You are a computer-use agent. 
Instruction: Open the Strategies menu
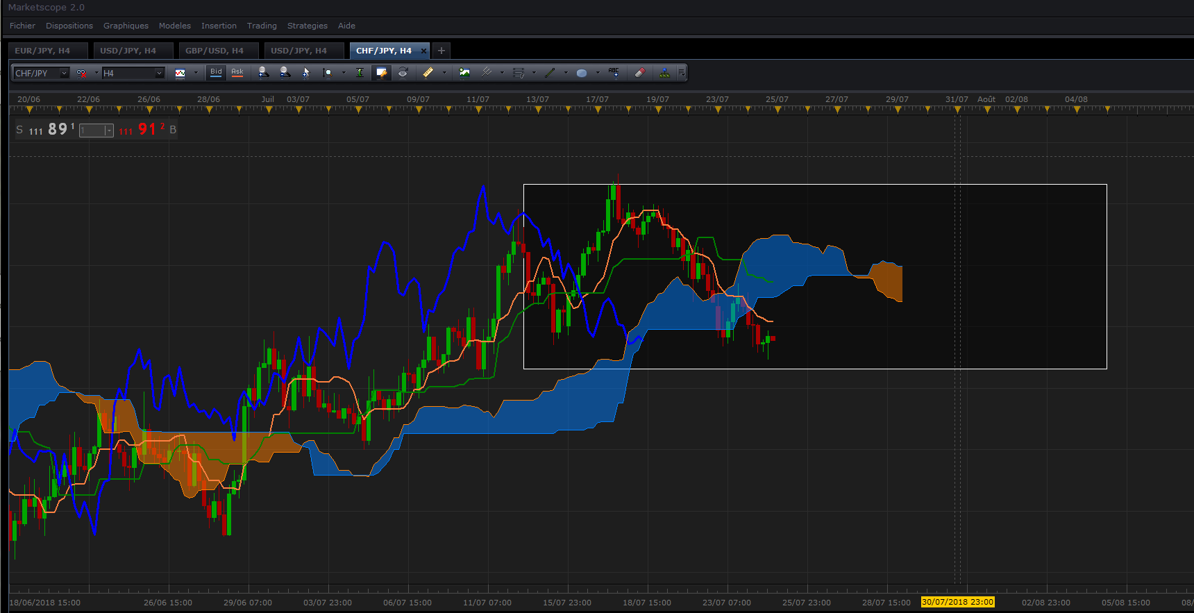tap(308, 26)
